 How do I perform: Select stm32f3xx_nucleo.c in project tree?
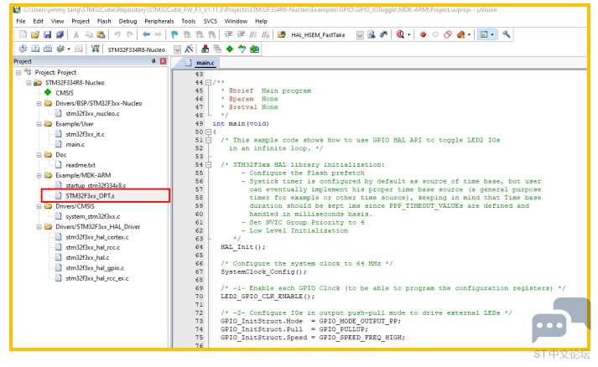pyautogui.click(x=92, y=114)
